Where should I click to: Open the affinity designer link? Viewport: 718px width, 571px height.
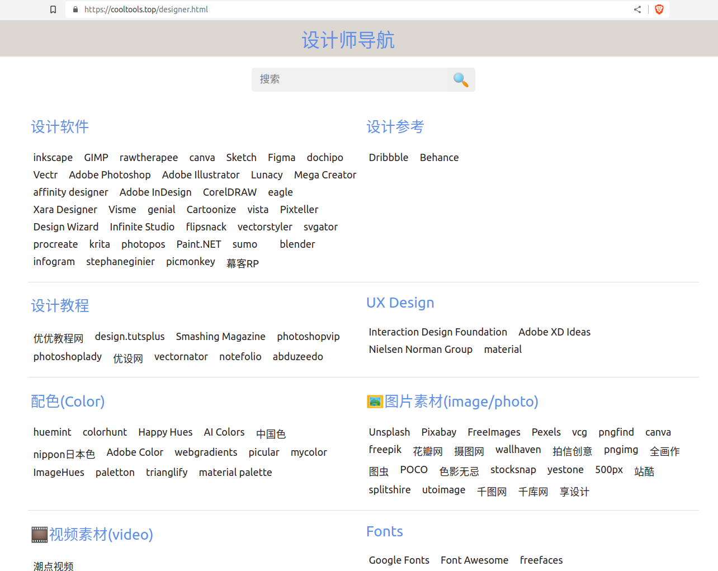click(70, 192)
